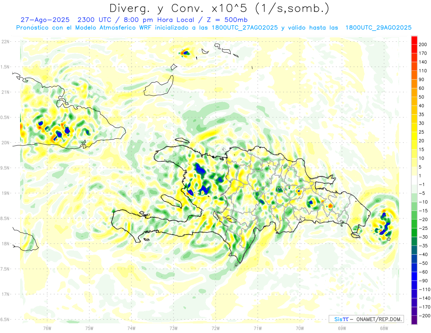Image resolution: width=431 pixels, height=333 pixels.
Task: Click the '17N' latitude label
Action: (6, 294)
